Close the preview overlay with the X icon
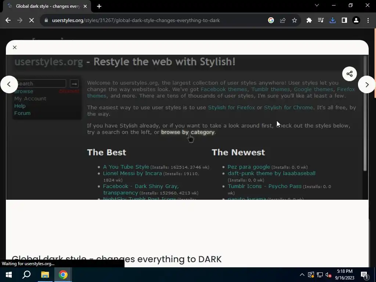This screenshot has height=282, width=376. point(15,47)
